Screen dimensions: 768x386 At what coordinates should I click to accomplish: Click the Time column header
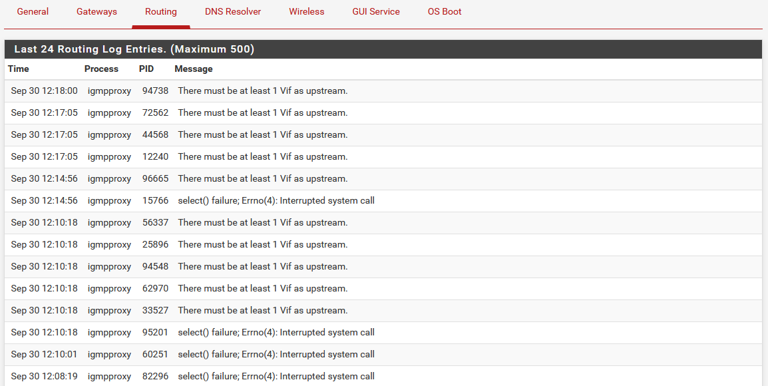tap(19, 69)
